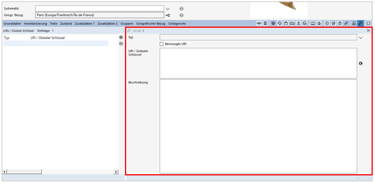Add a new URI entry with plus icon
Screen dimensions: 375x183
pos(121,37)
